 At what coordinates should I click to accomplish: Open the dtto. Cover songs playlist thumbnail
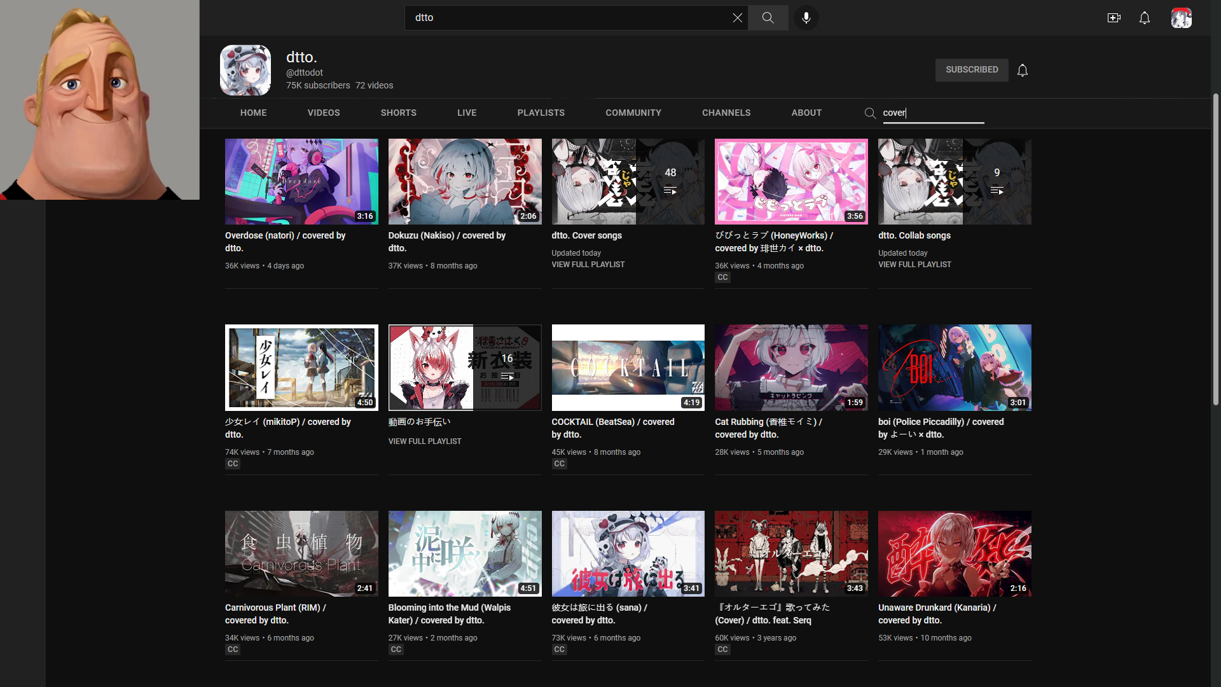[627, 182]
